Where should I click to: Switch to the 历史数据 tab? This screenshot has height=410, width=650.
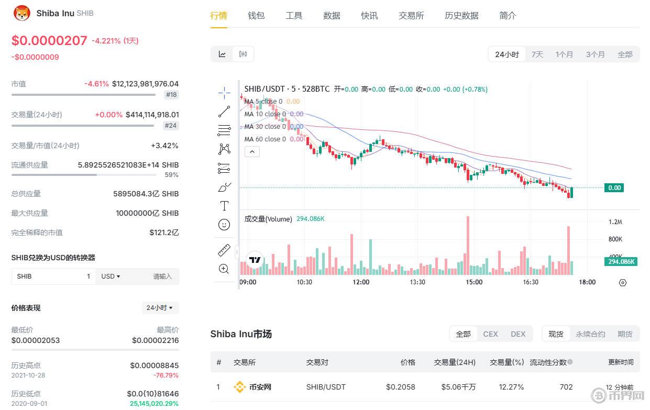coord(461,16)
